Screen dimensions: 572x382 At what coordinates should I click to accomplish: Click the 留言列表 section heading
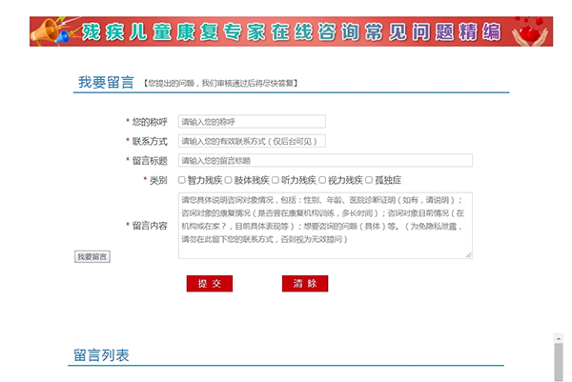click(101, 355)
